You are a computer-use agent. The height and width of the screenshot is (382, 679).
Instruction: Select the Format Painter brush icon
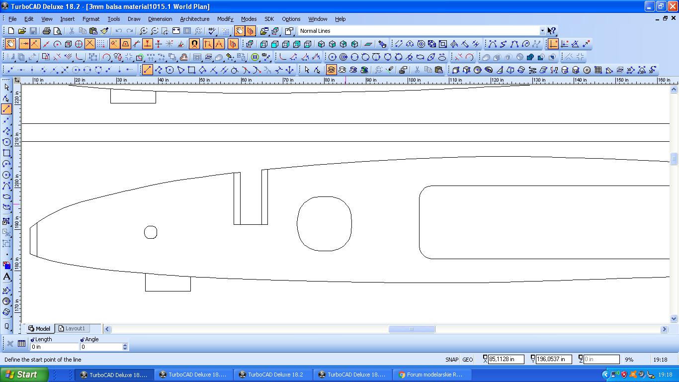point(104,31)
